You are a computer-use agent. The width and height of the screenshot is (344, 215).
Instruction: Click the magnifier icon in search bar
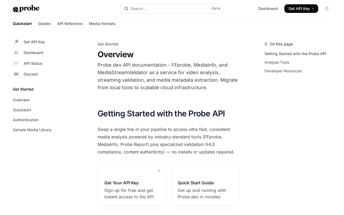pos(126,9)
